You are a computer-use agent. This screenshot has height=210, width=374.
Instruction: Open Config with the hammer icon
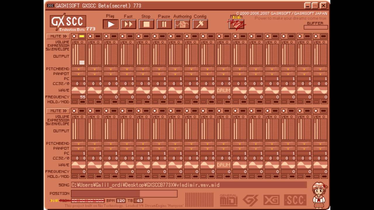pyautogui.click(x=200, y=24)
